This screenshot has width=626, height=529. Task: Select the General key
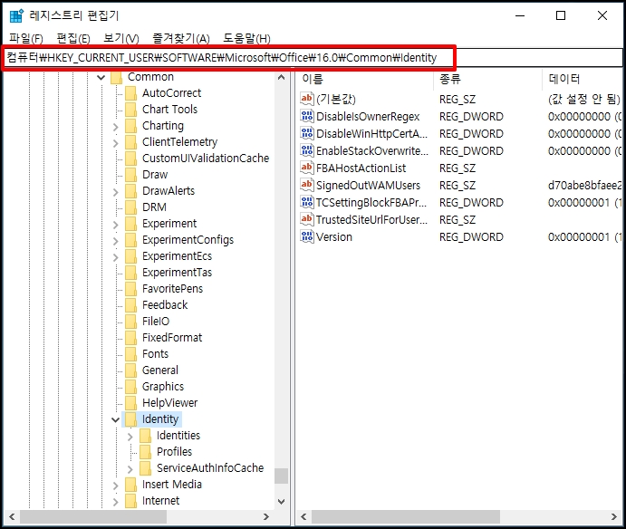(x=160, y=370)
